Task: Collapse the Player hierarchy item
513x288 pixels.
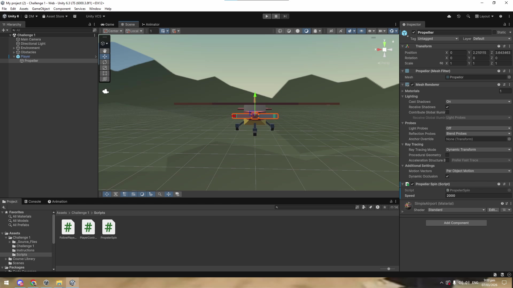Action: (x=14, y=57)
